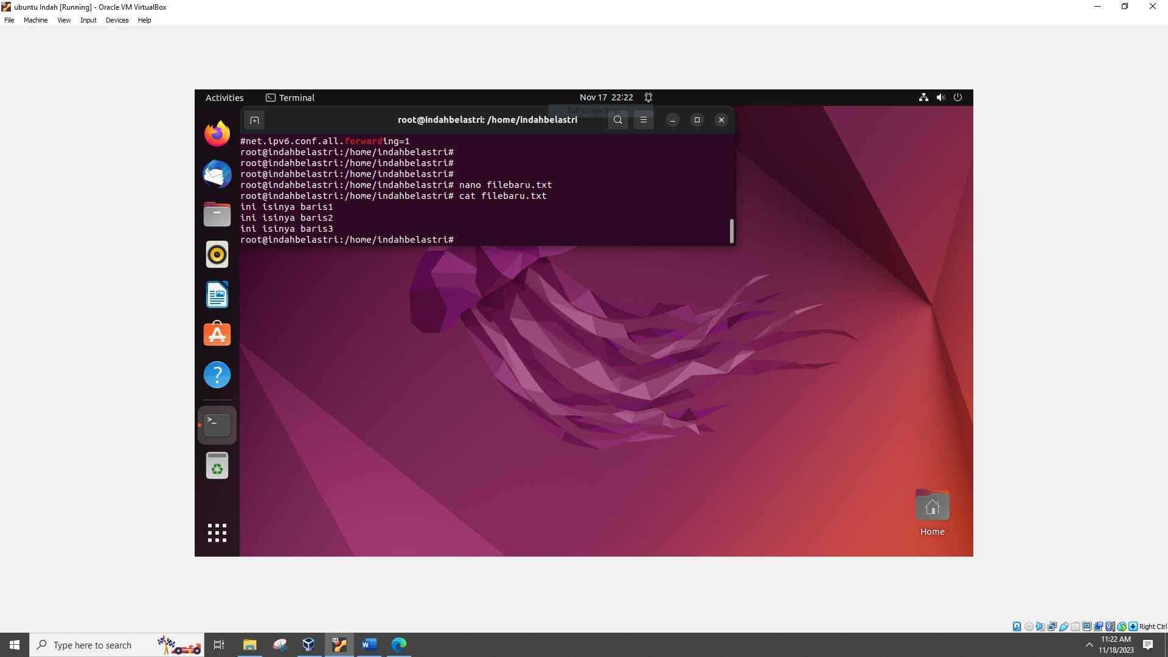
Task: Click VirtualBox mouse integration indicator
Action: tap(1122, 627)
